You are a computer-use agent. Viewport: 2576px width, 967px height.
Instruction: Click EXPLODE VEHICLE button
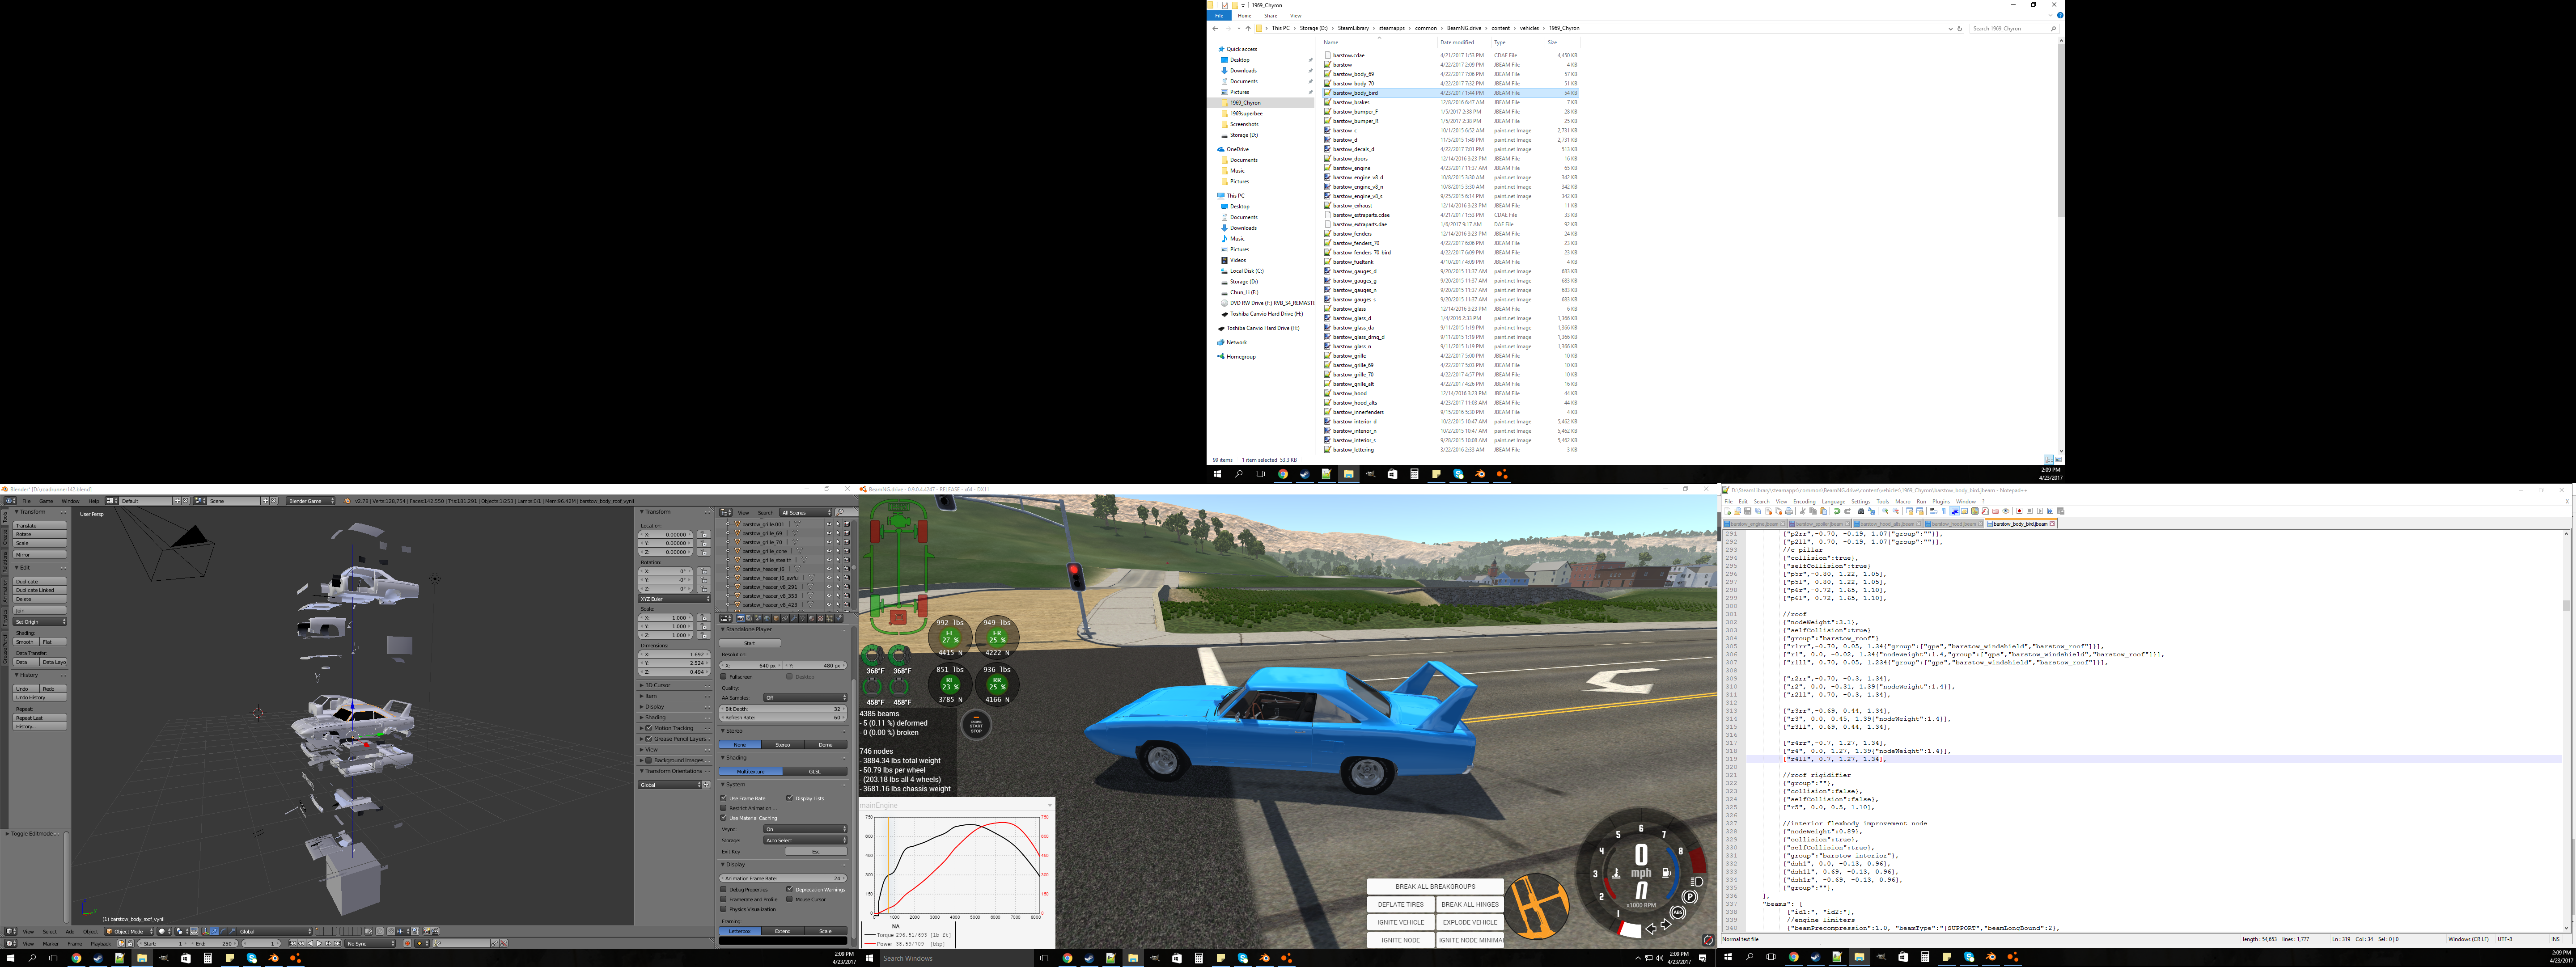pos(1471,922)
